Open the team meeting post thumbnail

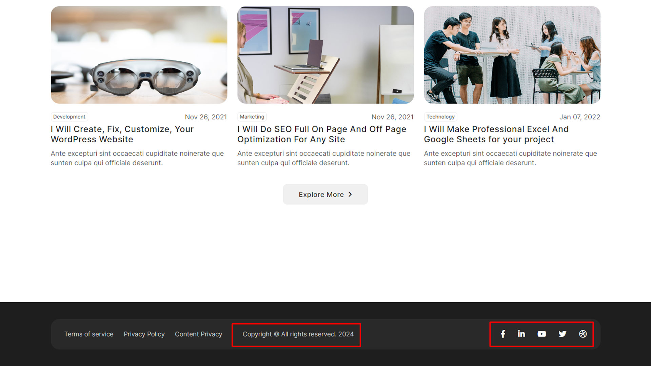pos(512,55)
